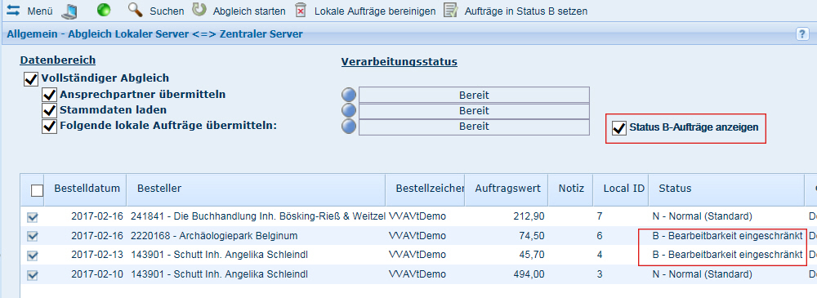Viewport: 817px width, 298px height.
Task: Click Aufträge in Status B setzen
Action: pyautogui.click(x=526, y=11)
